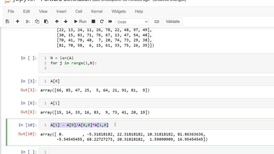Click the In [3] prompt label
Viewport: 274px width, 154px height.
pos(29,81)
